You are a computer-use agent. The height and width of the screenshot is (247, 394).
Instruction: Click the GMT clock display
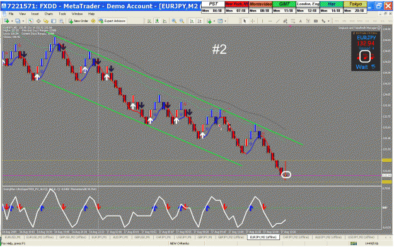click(x=284, y=8)
